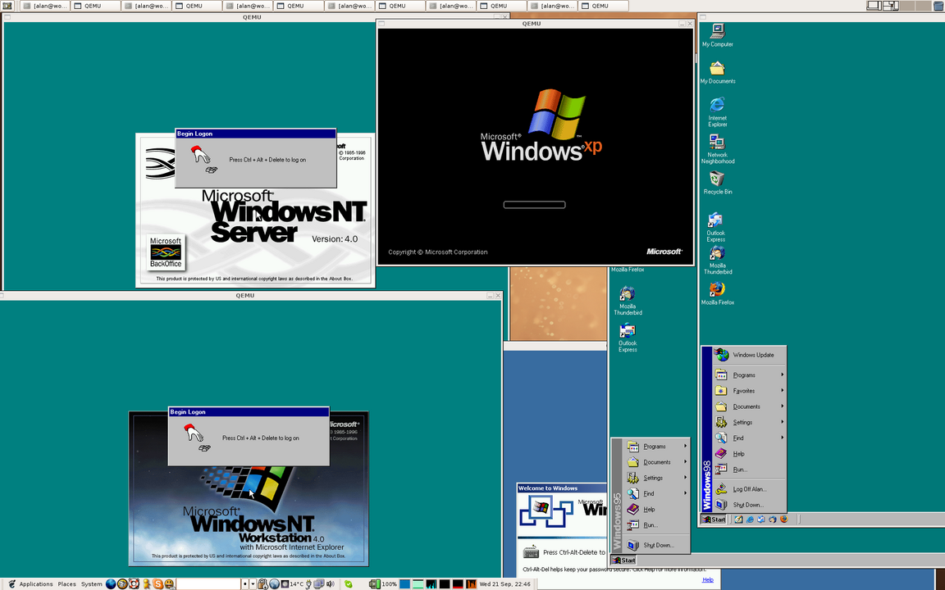Open My Documents icon on Windows 98 desktop
This screenshot has width=945, height=590.
pos(717,72)
